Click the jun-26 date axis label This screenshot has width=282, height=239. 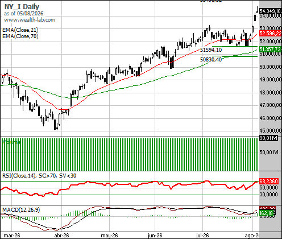pos(155,236)
